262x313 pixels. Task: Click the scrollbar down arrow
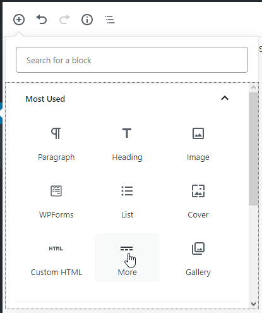coord(253,304)
